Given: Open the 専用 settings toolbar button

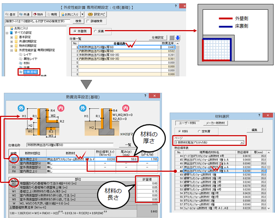Looking at the screenshot, I should pos(52,14).
